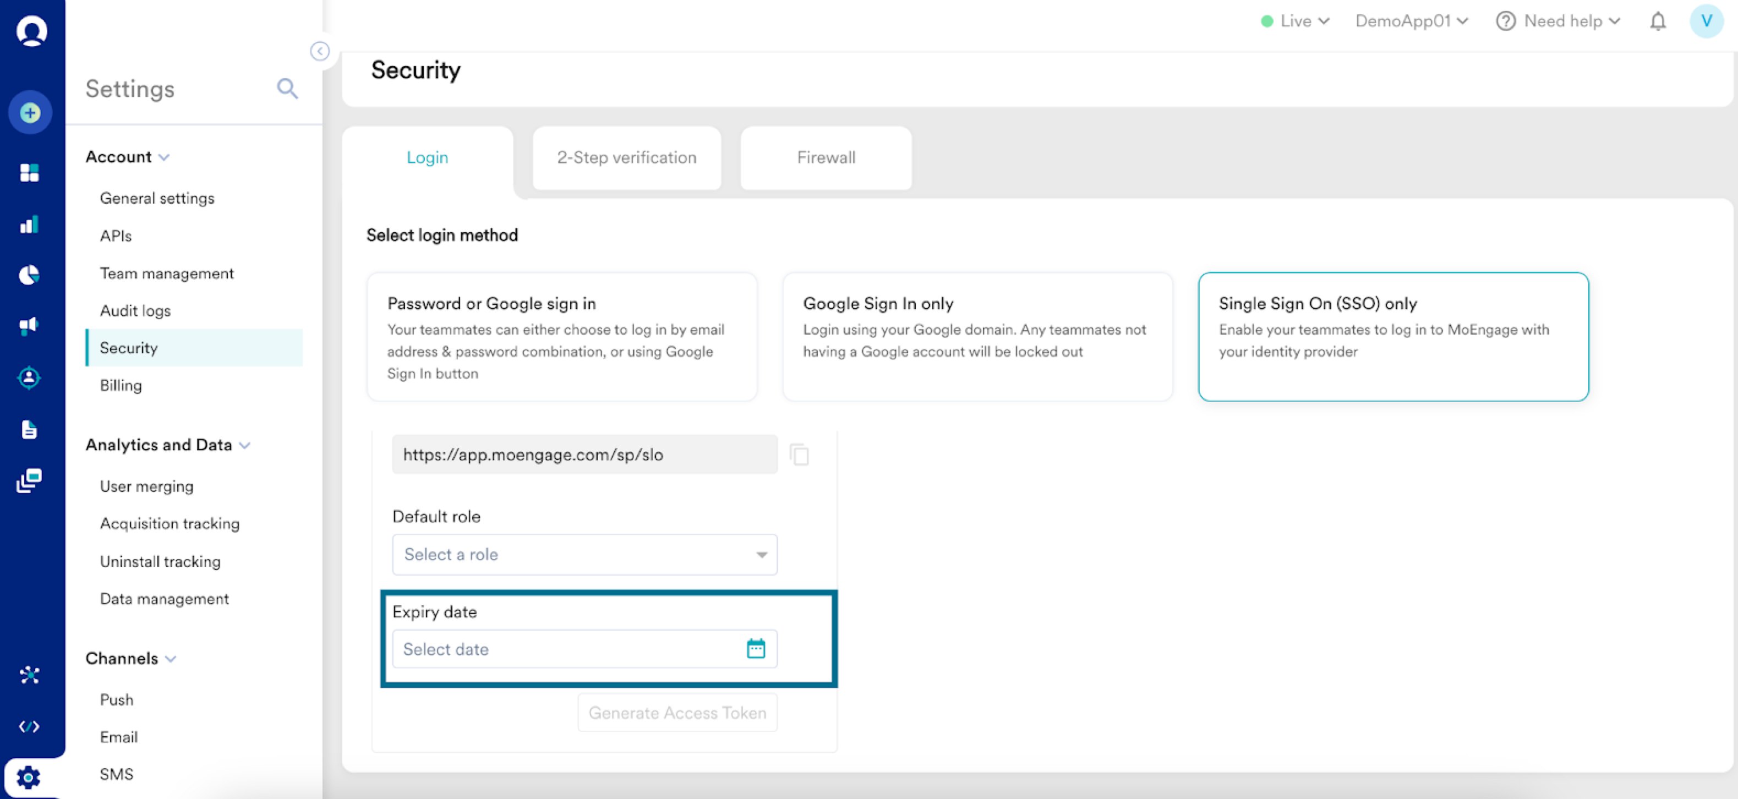This screenshot has width=1738, height=799.
Task: Open the Live environment dropdown
Action: (1295, 21)
